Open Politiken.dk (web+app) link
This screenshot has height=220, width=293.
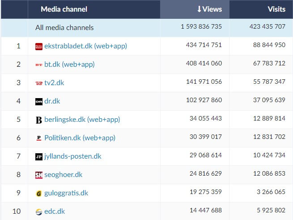[x=80, y=138]
